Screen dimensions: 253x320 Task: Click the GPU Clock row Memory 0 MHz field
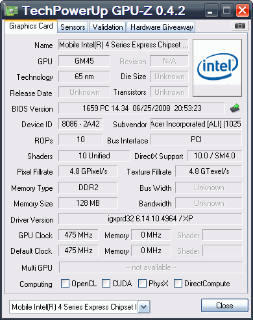(x=151, y=235)
